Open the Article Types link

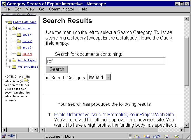pyautogui.click(x=27, y=60)
